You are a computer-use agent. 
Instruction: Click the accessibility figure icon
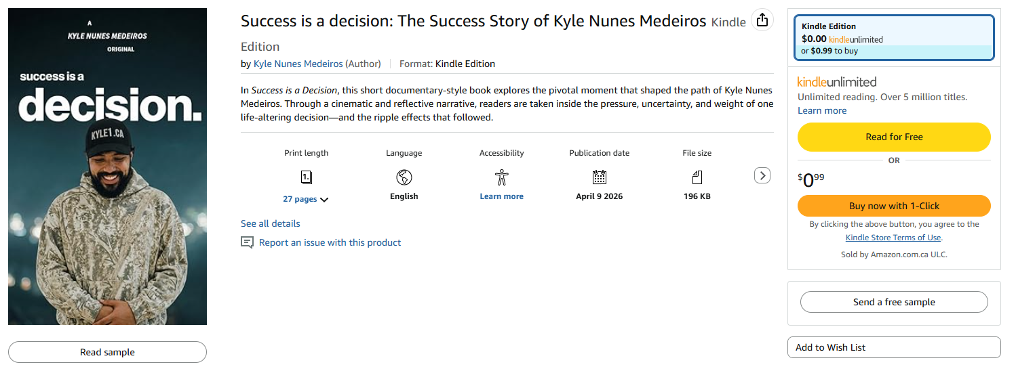pyautogui.click(x=501, y=177)
